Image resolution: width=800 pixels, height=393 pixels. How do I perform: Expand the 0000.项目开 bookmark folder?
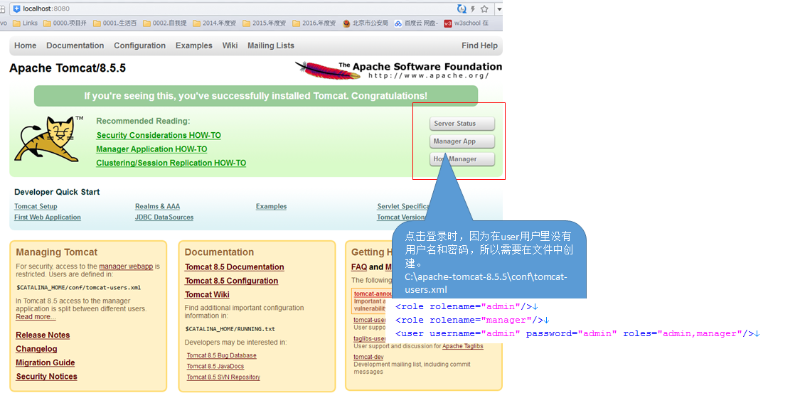[65, 23]
